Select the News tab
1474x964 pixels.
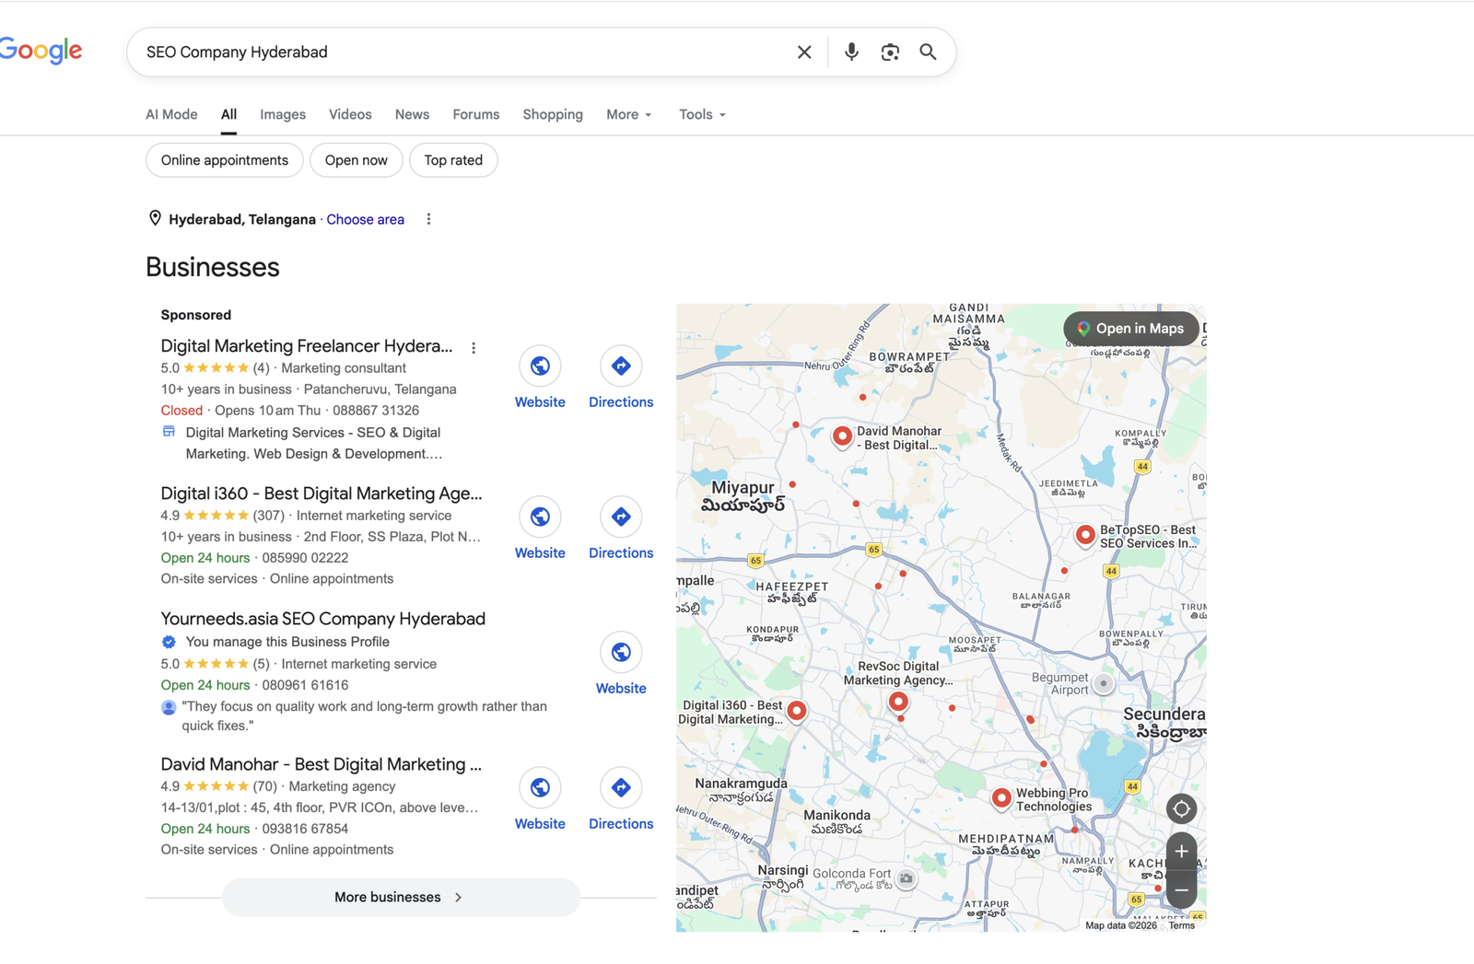tap(412, 114)
